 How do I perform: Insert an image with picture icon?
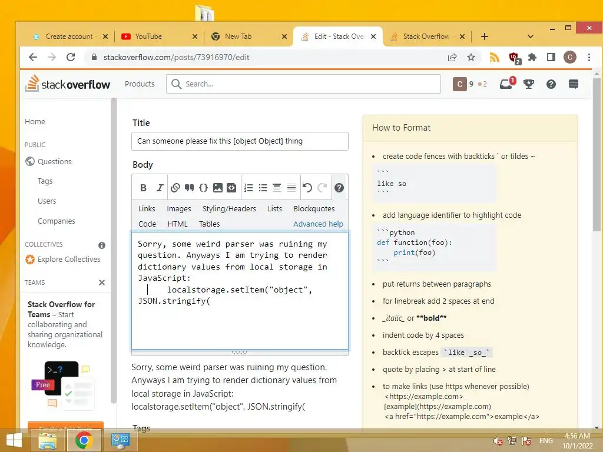tap(218, 188)
